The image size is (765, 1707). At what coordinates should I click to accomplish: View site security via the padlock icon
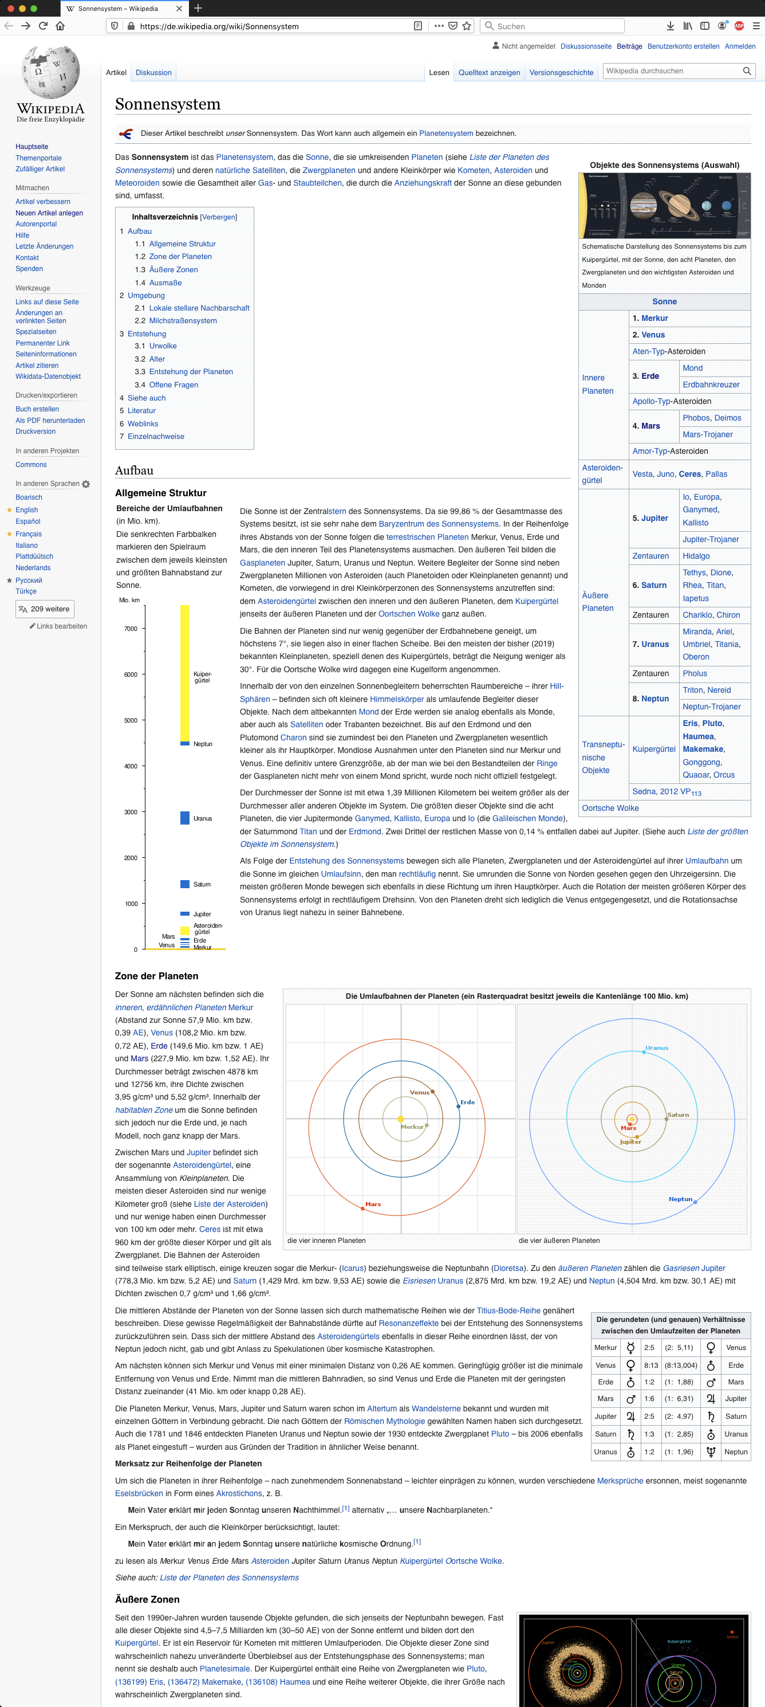pyautogui.click(x=131, y=26)
